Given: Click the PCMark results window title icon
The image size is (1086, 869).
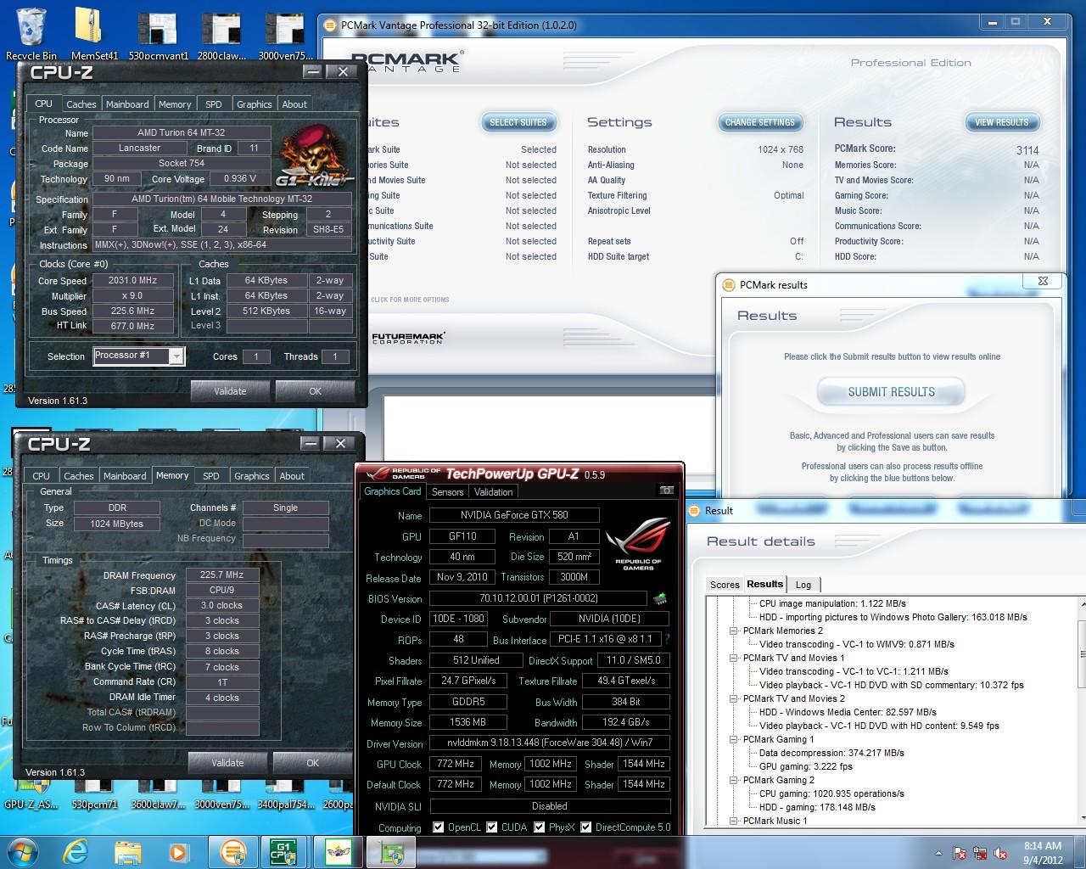Looking at the screenshot, I should point(729,285).
